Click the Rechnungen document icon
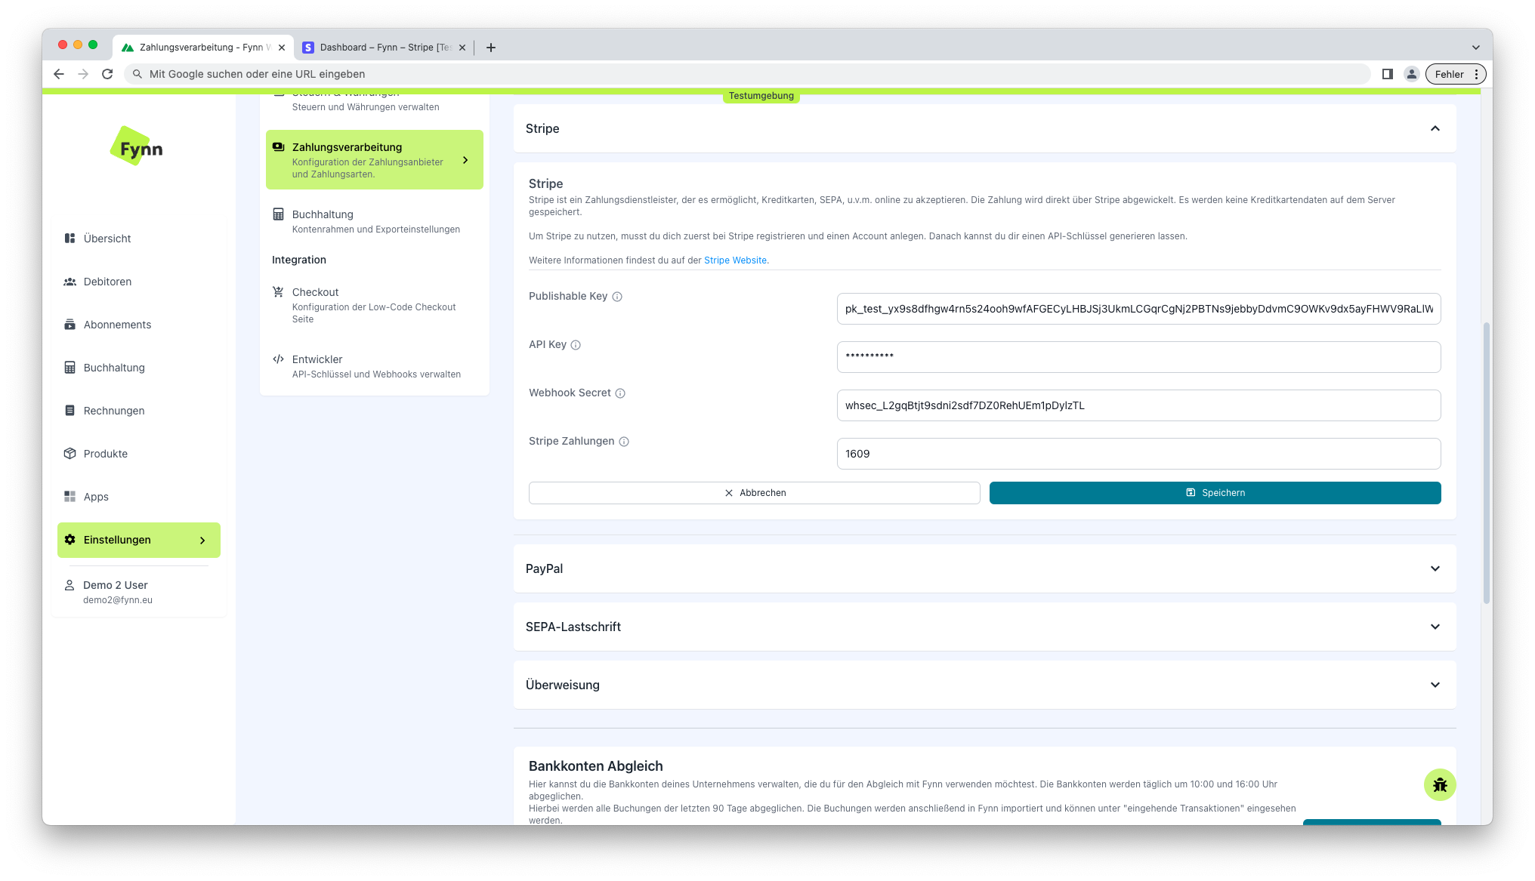 [69, 411]
